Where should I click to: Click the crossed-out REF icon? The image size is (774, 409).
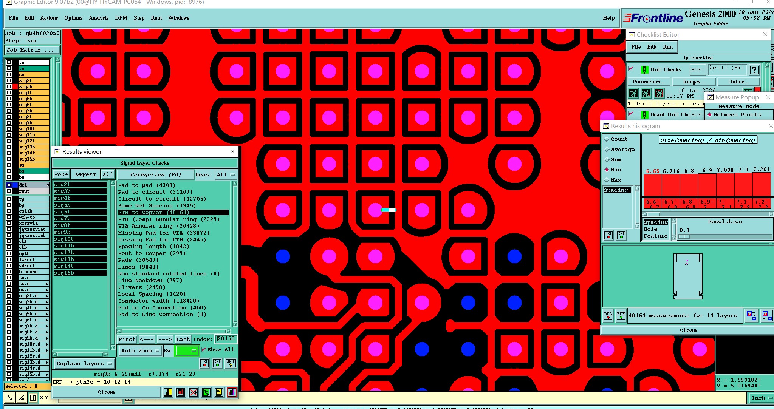193,392
